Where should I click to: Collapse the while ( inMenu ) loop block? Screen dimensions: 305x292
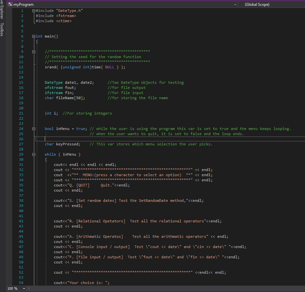(34, 154)
